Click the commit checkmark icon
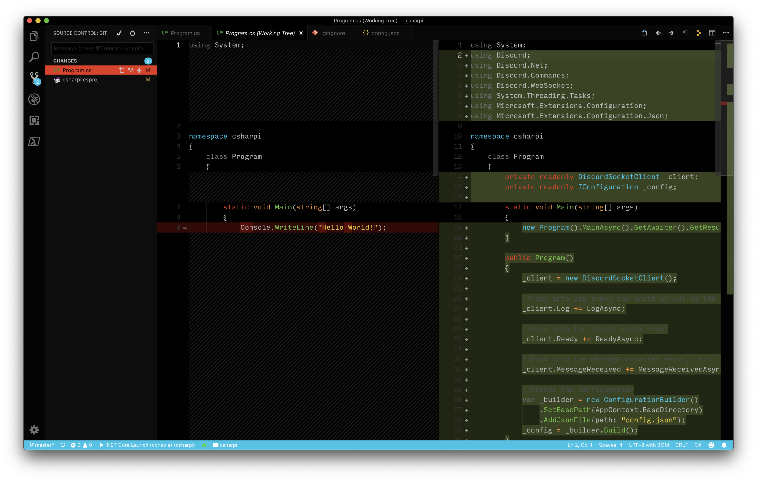Image resolution: width=757 pixels, height=481 pixels. point(119,33)
